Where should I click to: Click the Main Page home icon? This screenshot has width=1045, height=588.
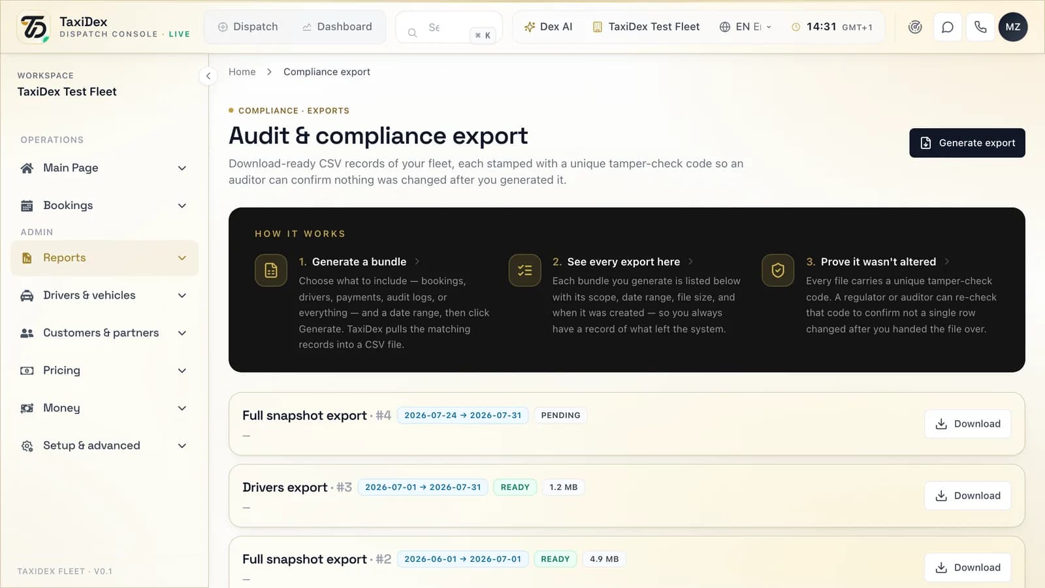27,168
